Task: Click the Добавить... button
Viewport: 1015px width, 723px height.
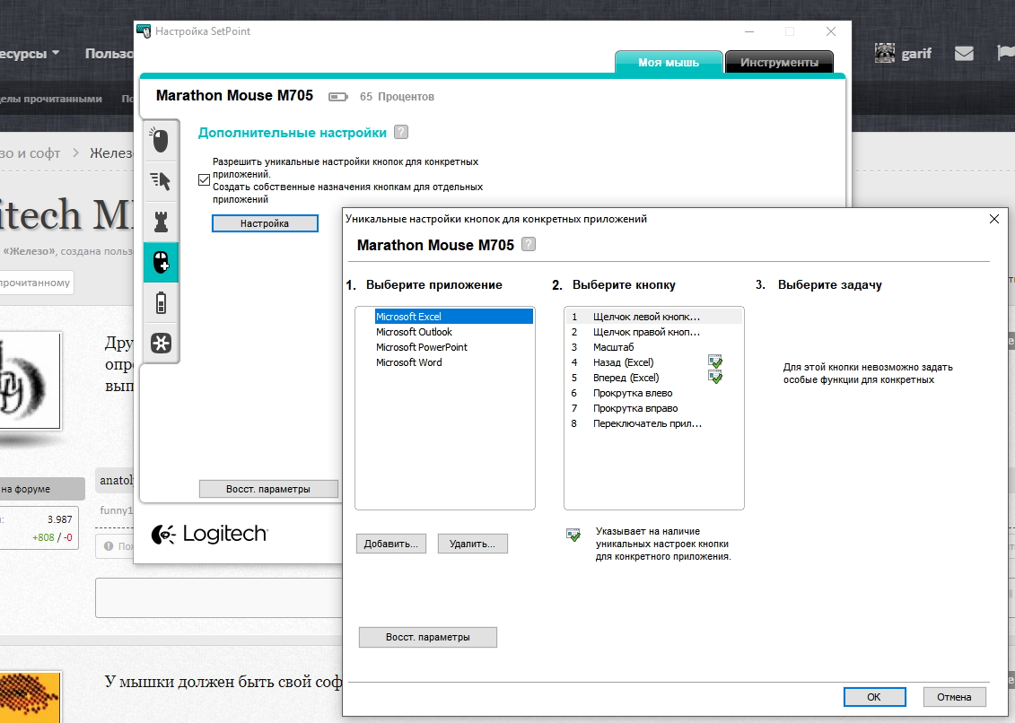Action: 391,544
